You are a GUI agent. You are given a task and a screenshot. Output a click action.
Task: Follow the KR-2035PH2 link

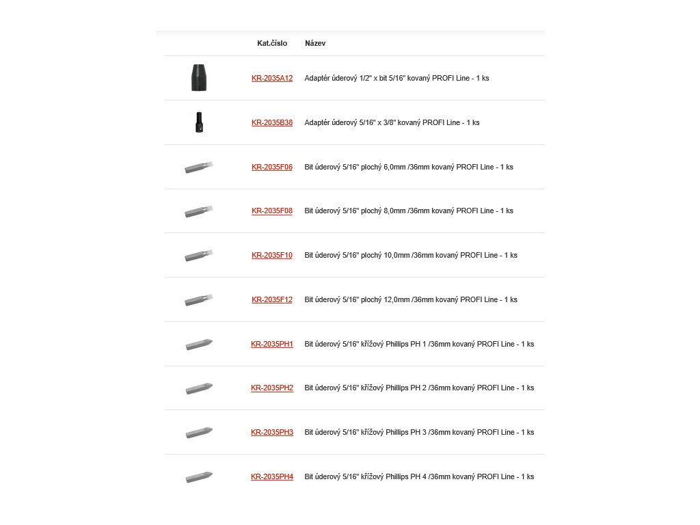[272, 388]
